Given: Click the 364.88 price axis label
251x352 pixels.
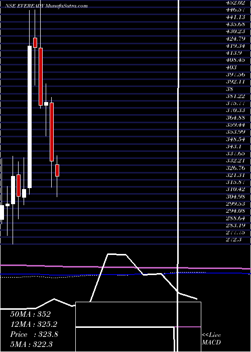Looking at the screenshot, I should (x=236, y=118).
